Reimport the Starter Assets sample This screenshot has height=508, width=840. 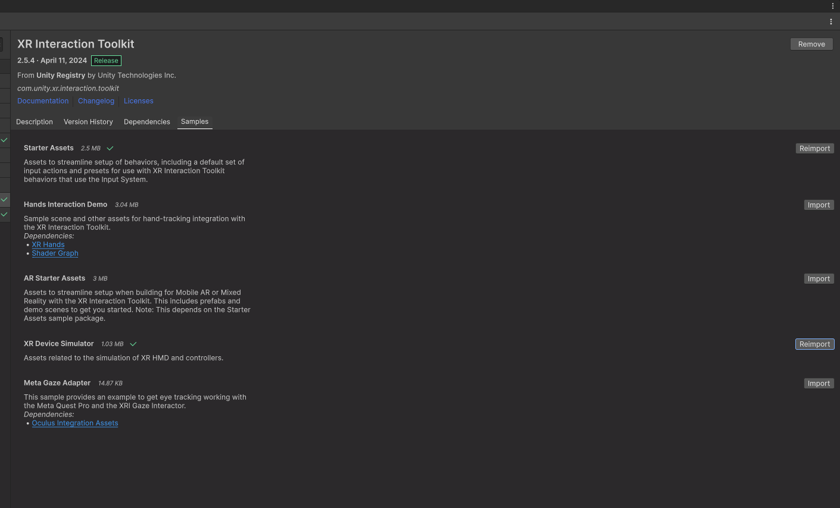[814, 149]
